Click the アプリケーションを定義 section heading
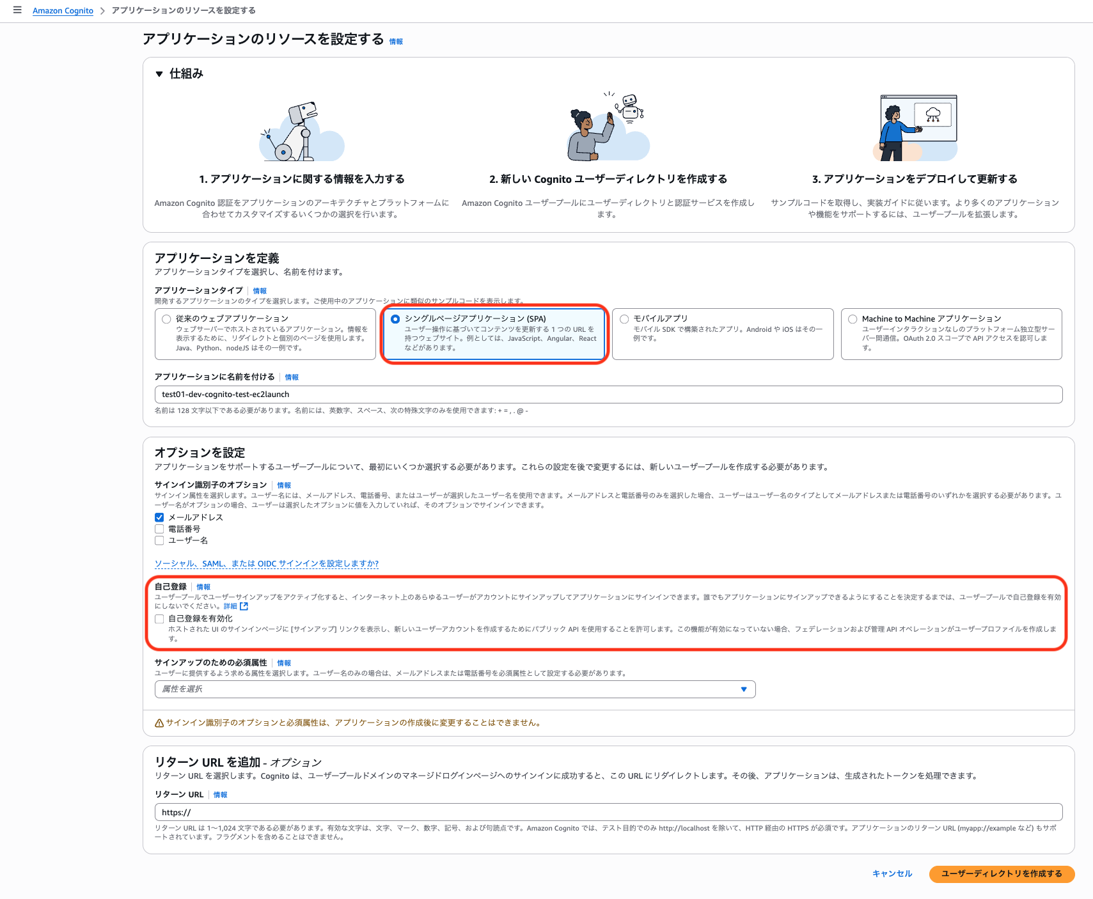The width and height of the screenshot is (1093, 899). 217,258
